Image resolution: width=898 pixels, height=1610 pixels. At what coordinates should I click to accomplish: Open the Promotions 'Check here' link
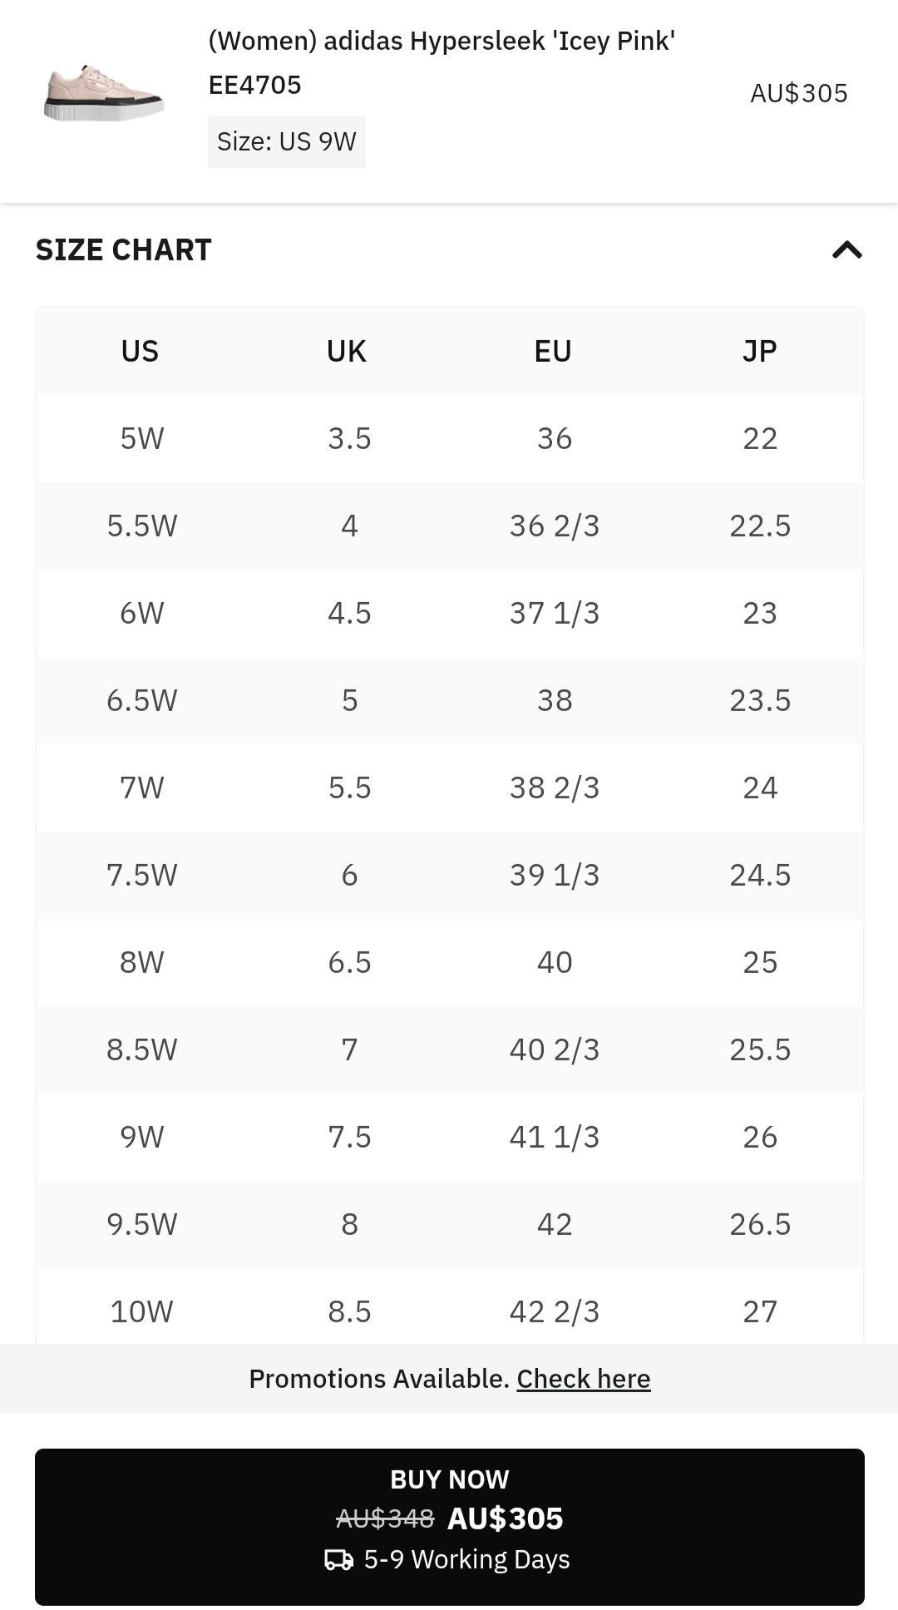(x=583, y=1379)
